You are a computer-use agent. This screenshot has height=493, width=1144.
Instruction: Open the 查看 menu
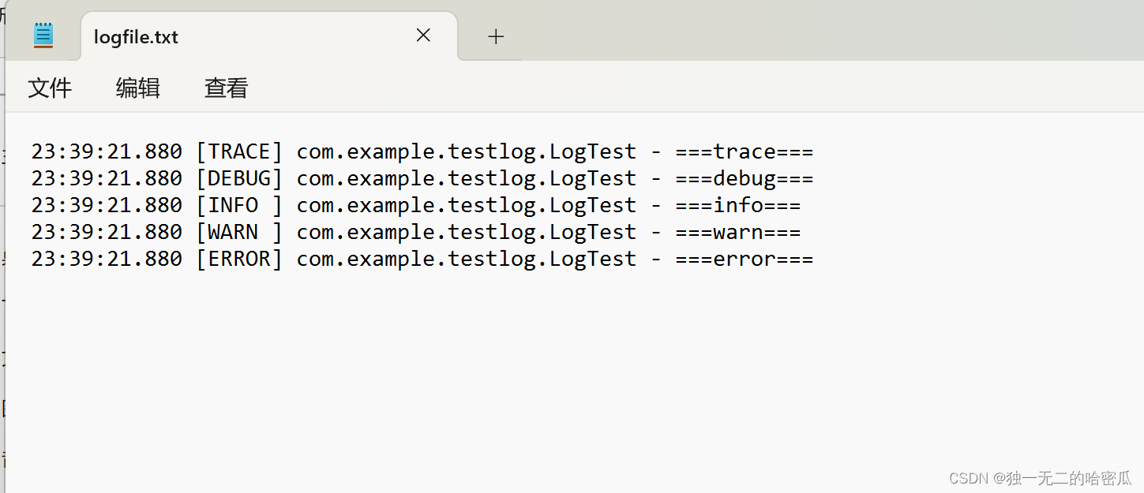point(227,88)
